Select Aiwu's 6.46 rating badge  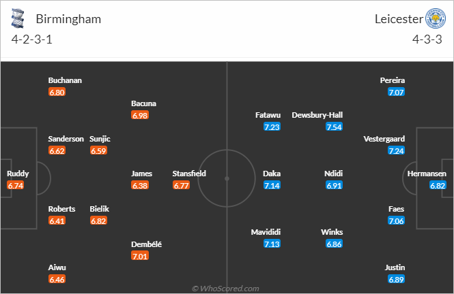coord(57,279)
